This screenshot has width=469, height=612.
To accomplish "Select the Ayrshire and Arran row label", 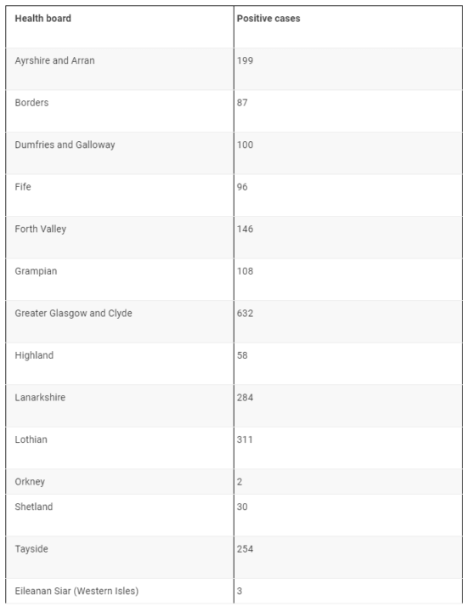I will coord(54,60).
